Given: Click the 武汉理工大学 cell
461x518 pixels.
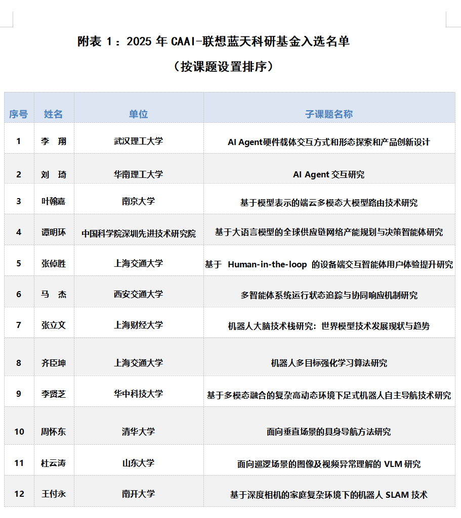Looking at the screenshot, I should click(138, 142).
